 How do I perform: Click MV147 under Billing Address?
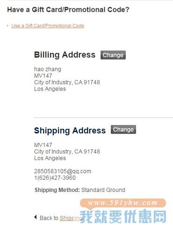coord(43,76)
